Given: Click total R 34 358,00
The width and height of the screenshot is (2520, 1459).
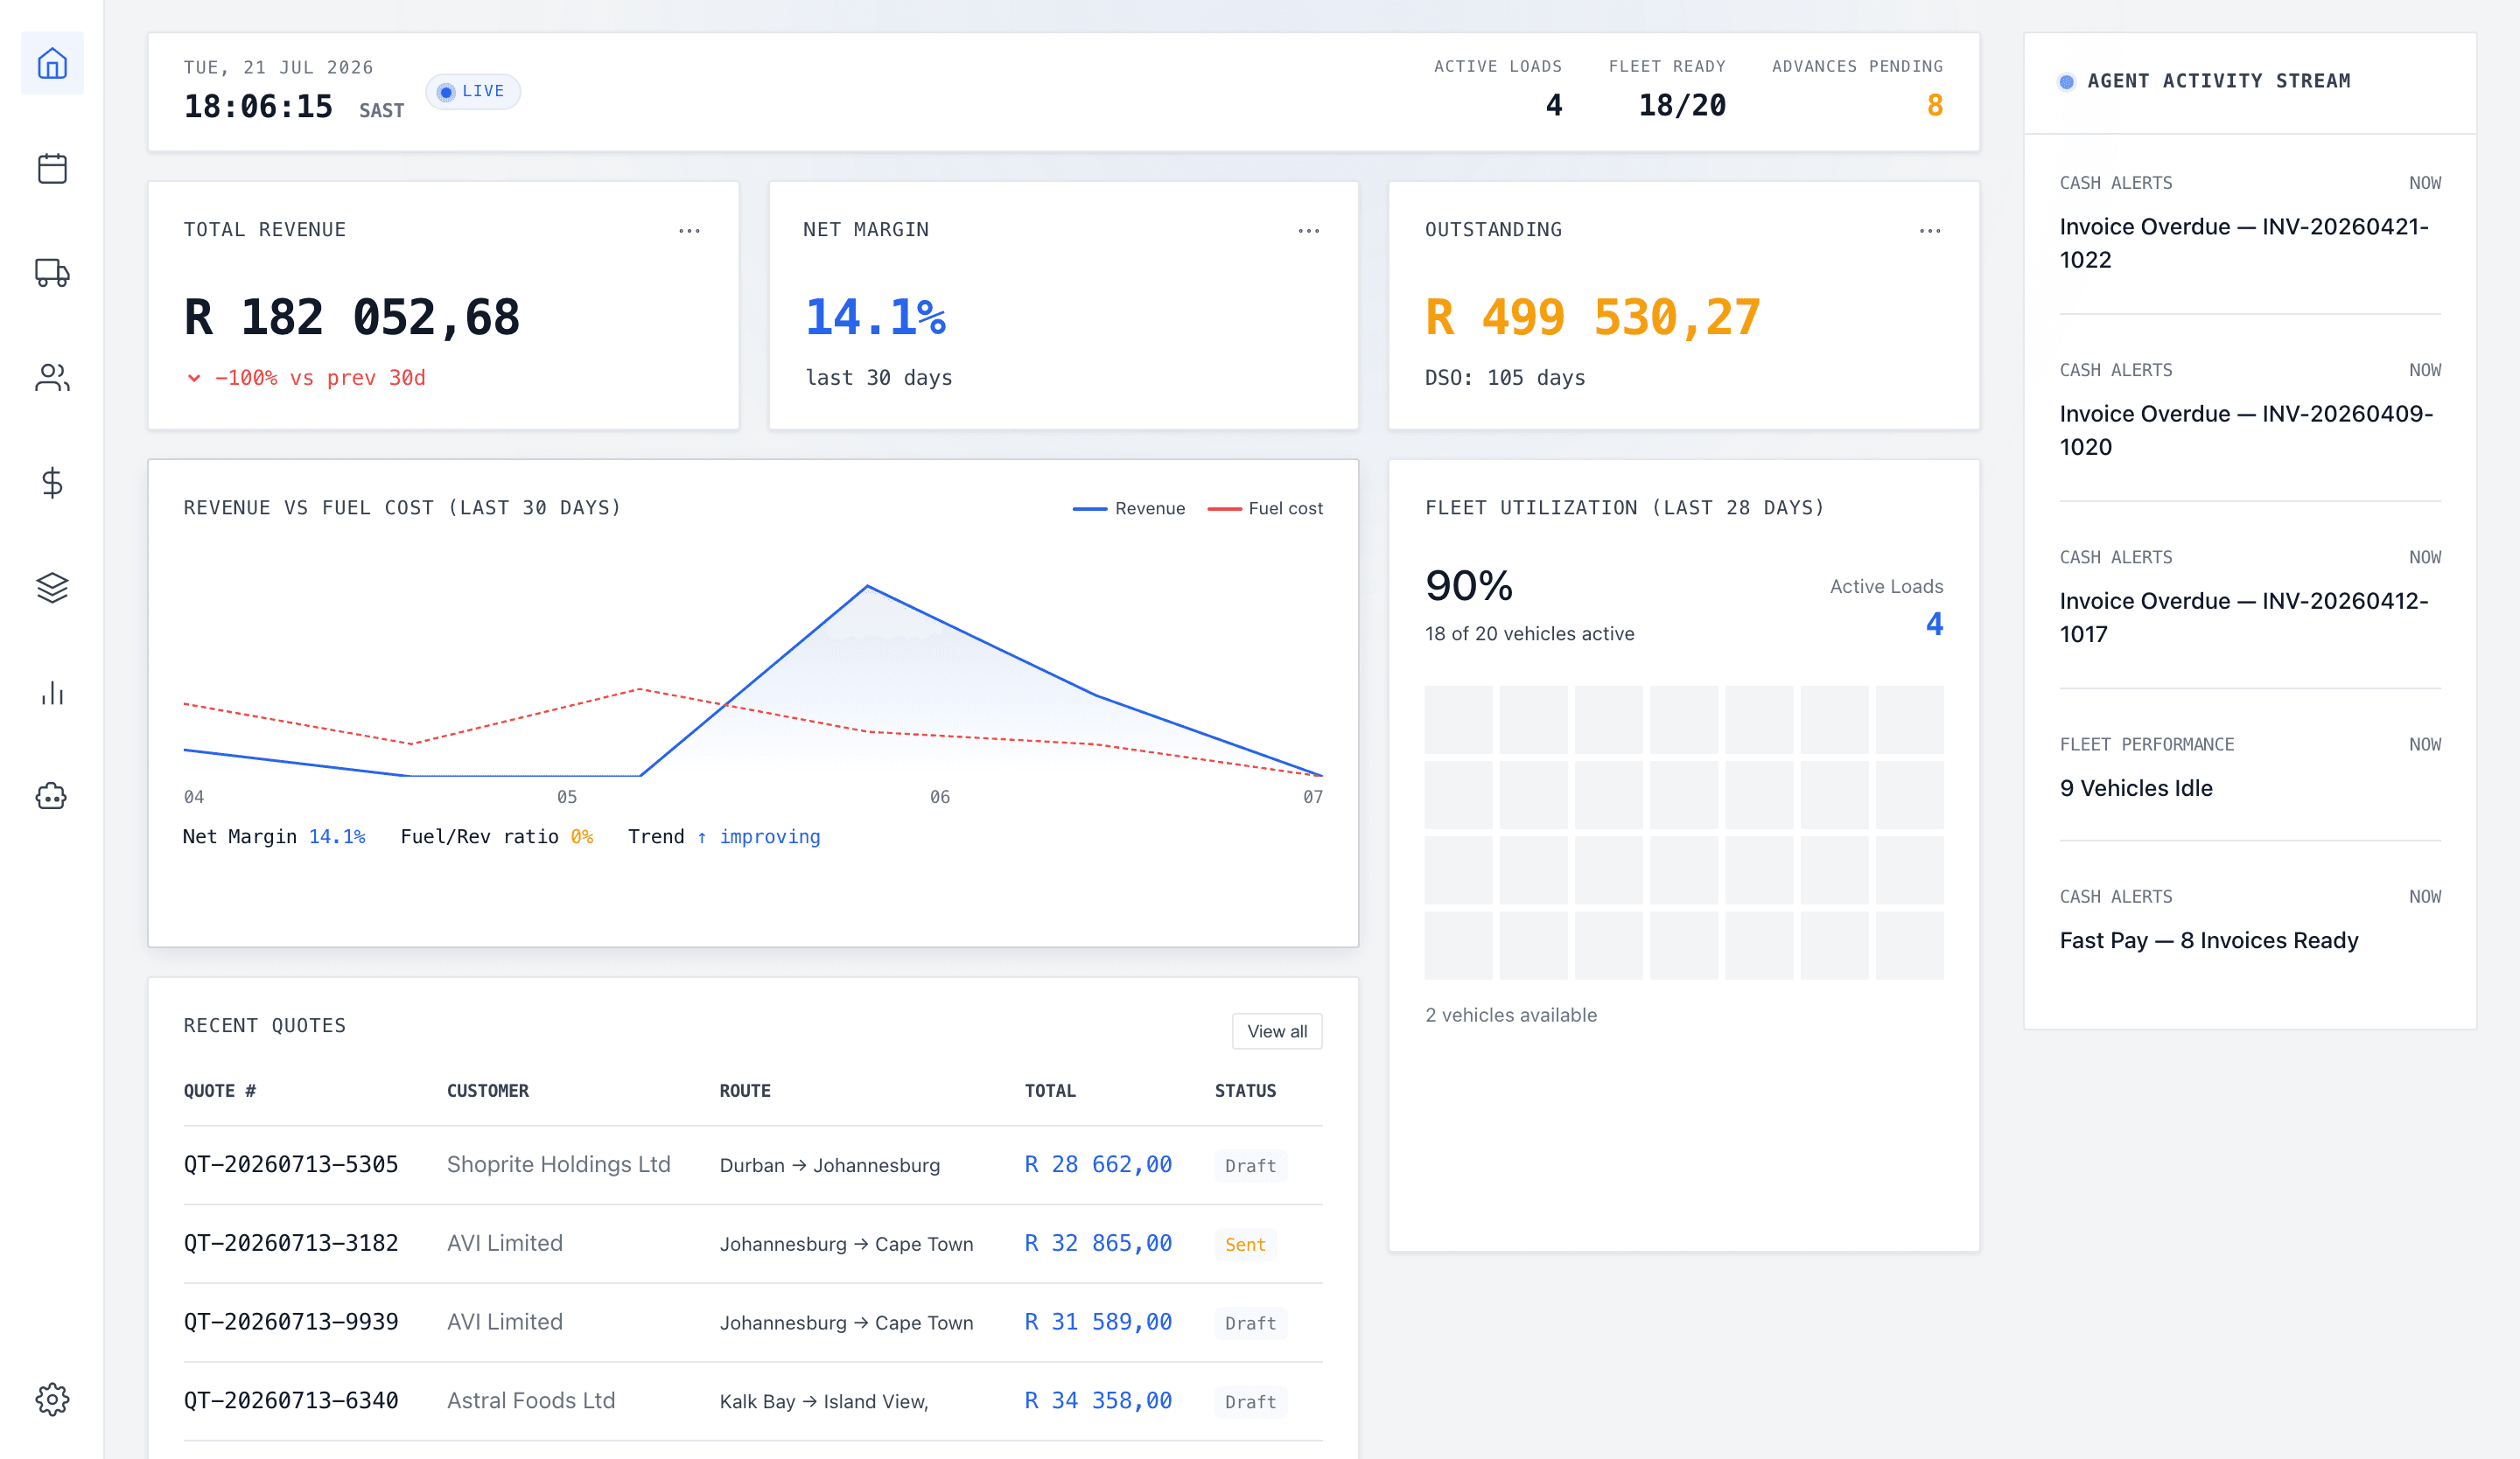Looking at the screenshot, I should [1098, 1401].
